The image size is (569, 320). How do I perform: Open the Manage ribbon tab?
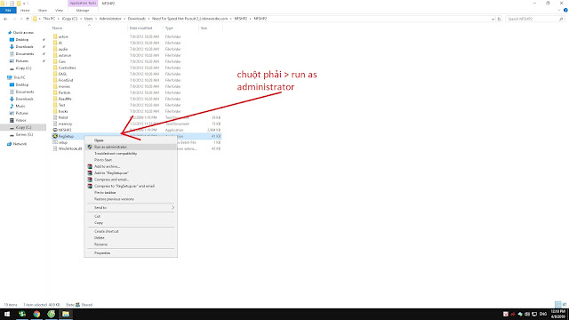[83, 11]
